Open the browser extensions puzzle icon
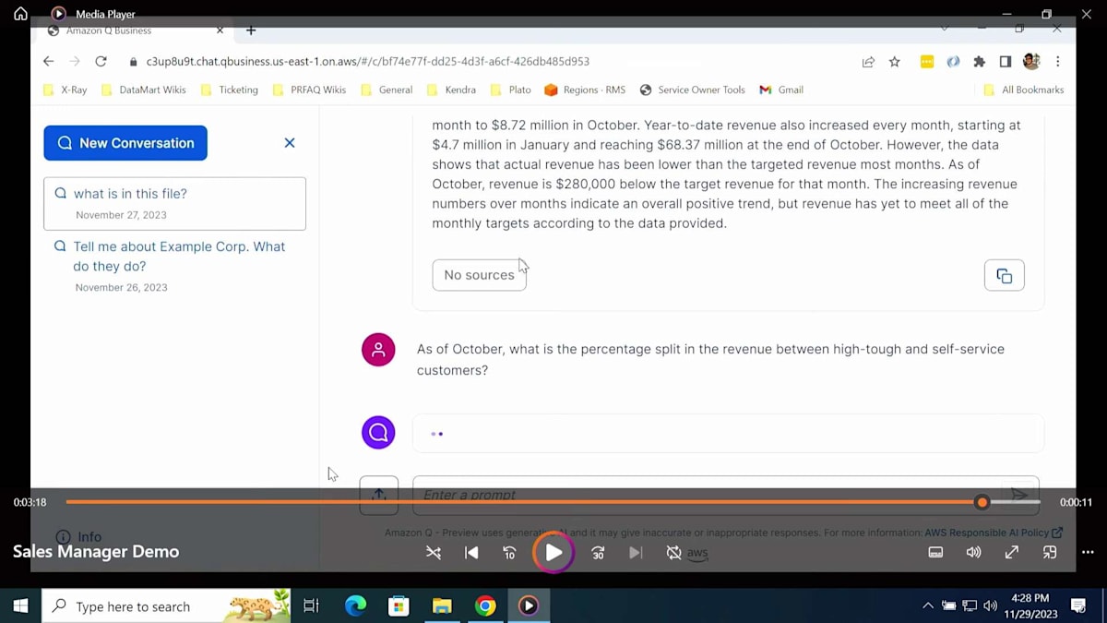Viewport: 1107px width, 623px height. point(979,62)
